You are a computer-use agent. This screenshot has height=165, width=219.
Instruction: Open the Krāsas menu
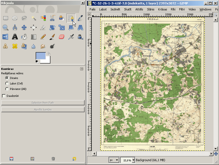[163, 9]
